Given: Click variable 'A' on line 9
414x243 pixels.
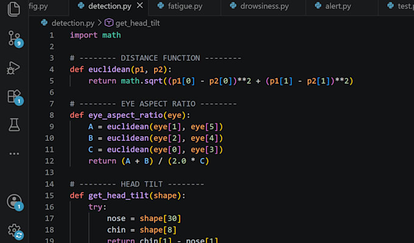Looking at the screenshot, I should click(x=91, y=127).
